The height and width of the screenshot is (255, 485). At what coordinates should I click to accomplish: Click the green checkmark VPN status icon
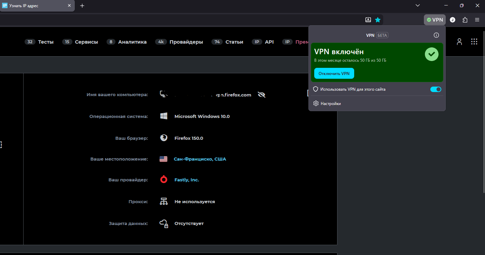click(432, 54)
